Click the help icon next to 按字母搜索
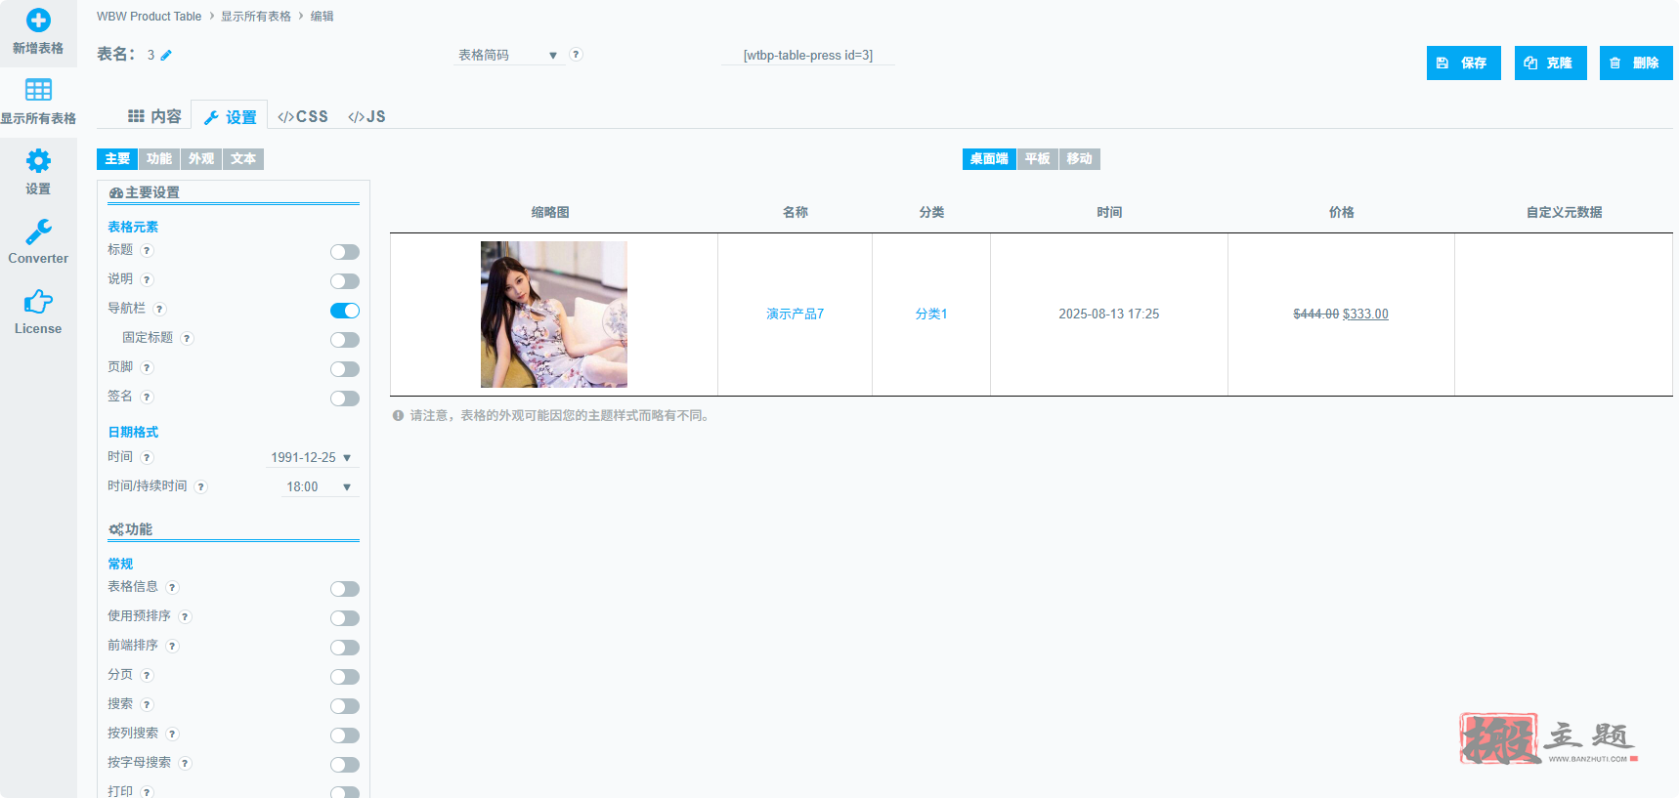The width and height of the screenshot is (1679, 798). 185,764
